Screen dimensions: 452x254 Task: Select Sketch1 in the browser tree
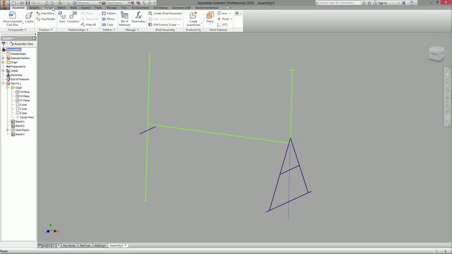(x=17, y=122)
